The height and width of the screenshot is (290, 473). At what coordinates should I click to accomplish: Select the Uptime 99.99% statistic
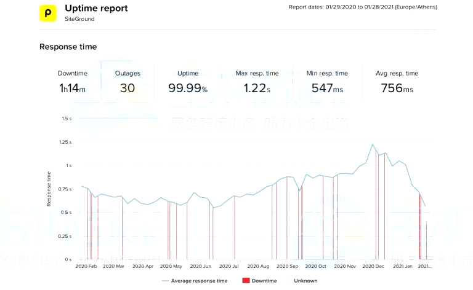tap(188, 88)
